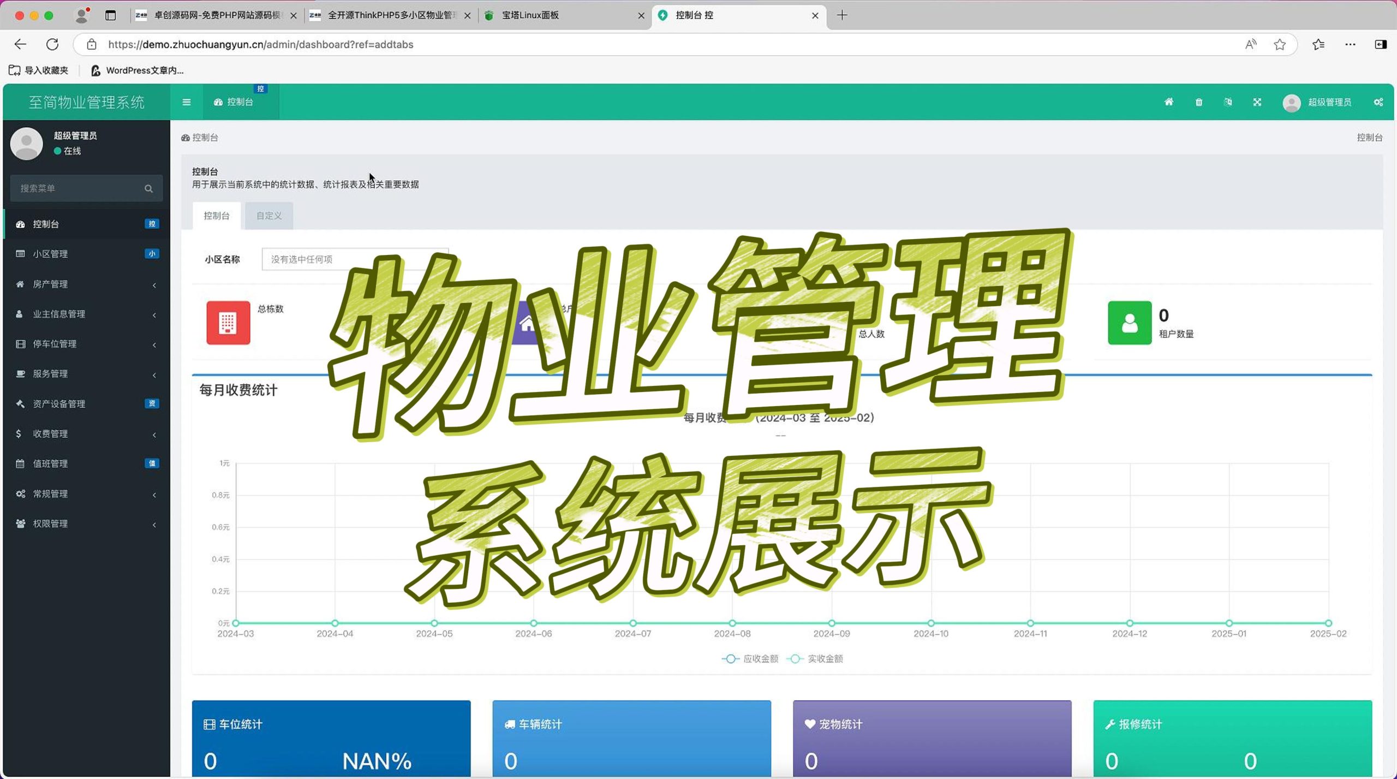Expand 权限管理 in the sidebar
This screenshot has width=1397, height=779.
(86, 524)
